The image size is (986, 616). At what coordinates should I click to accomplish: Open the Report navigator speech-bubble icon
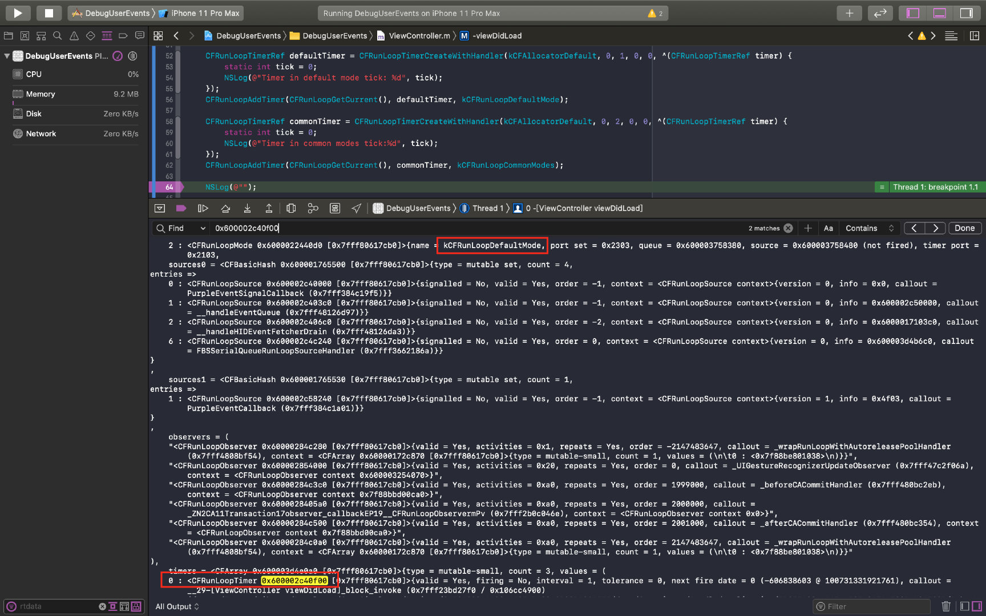(140, 36)
